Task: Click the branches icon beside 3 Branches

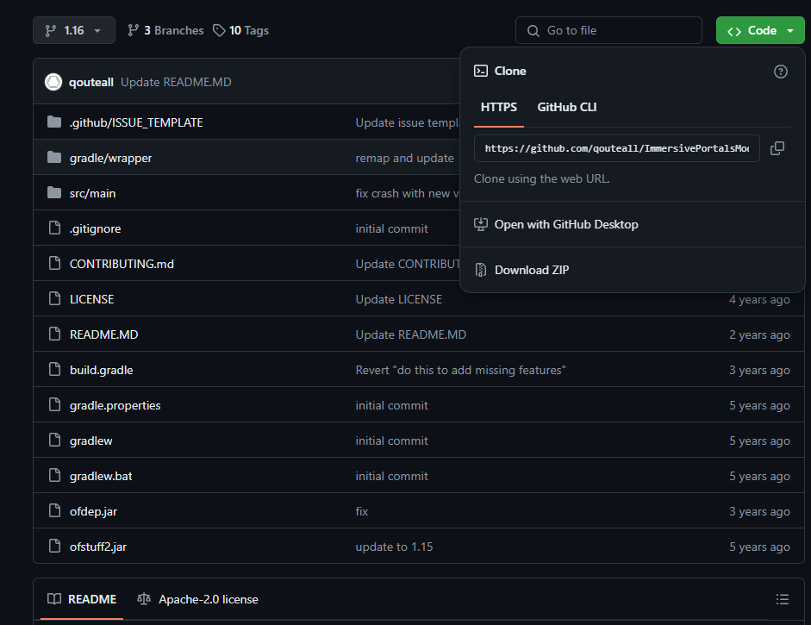Action: (x=133, y=30)
